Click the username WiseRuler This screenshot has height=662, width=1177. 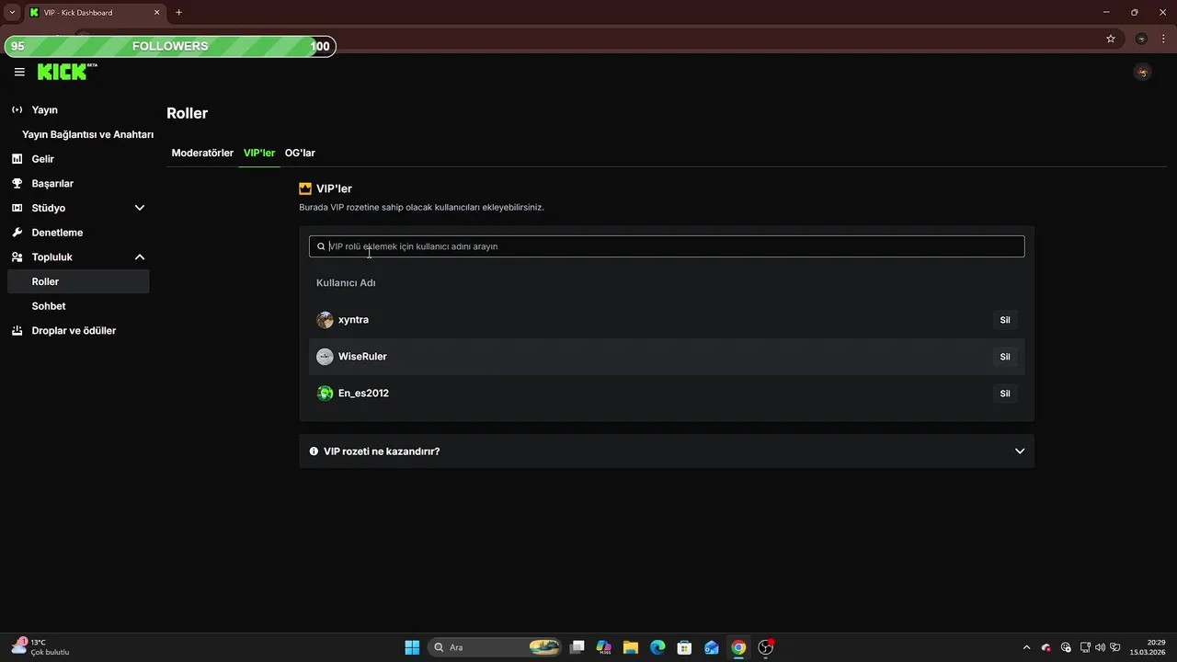pos(362,357)
